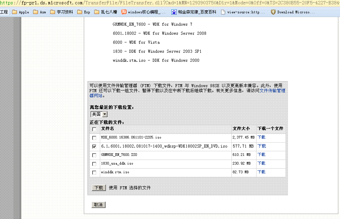Toggle the select-all checkbox in table header
Screen dimensions: 340x219
pyautogui.click(x=94, y=129)
